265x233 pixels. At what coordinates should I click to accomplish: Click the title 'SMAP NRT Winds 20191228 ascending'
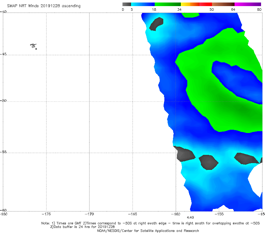coord(44,6)
